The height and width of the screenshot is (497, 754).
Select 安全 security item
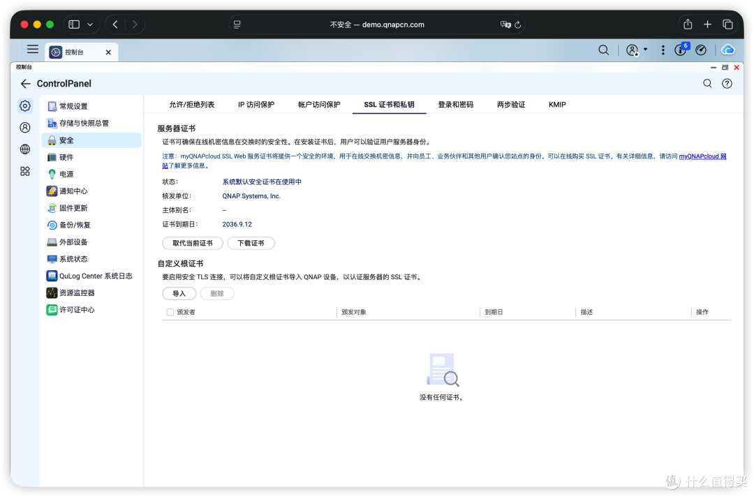coord(91,140)
